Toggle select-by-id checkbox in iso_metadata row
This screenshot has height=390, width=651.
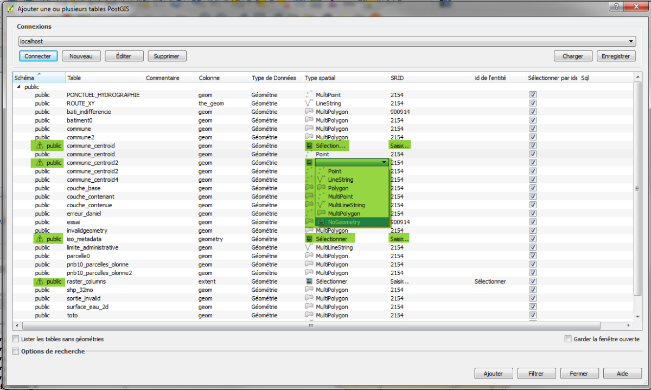[533, 239]
